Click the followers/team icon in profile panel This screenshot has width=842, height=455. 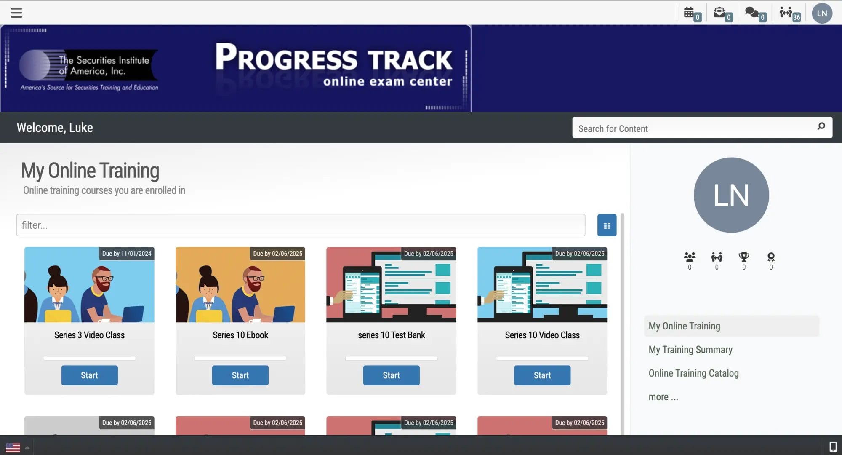tap(689, 257)
